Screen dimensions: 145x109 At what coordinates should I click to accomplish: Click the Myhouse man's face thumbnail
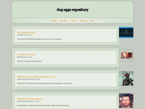point(126,101)
